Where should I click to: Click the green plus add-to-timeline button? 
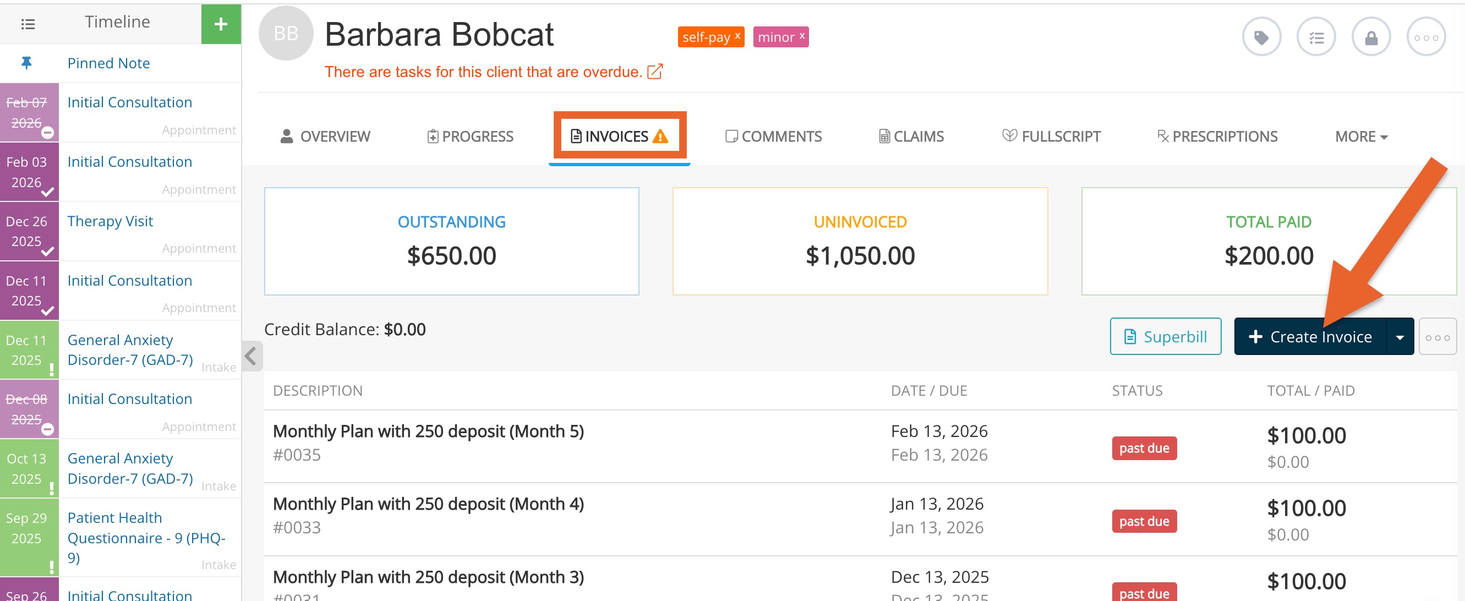coord(221,24)
